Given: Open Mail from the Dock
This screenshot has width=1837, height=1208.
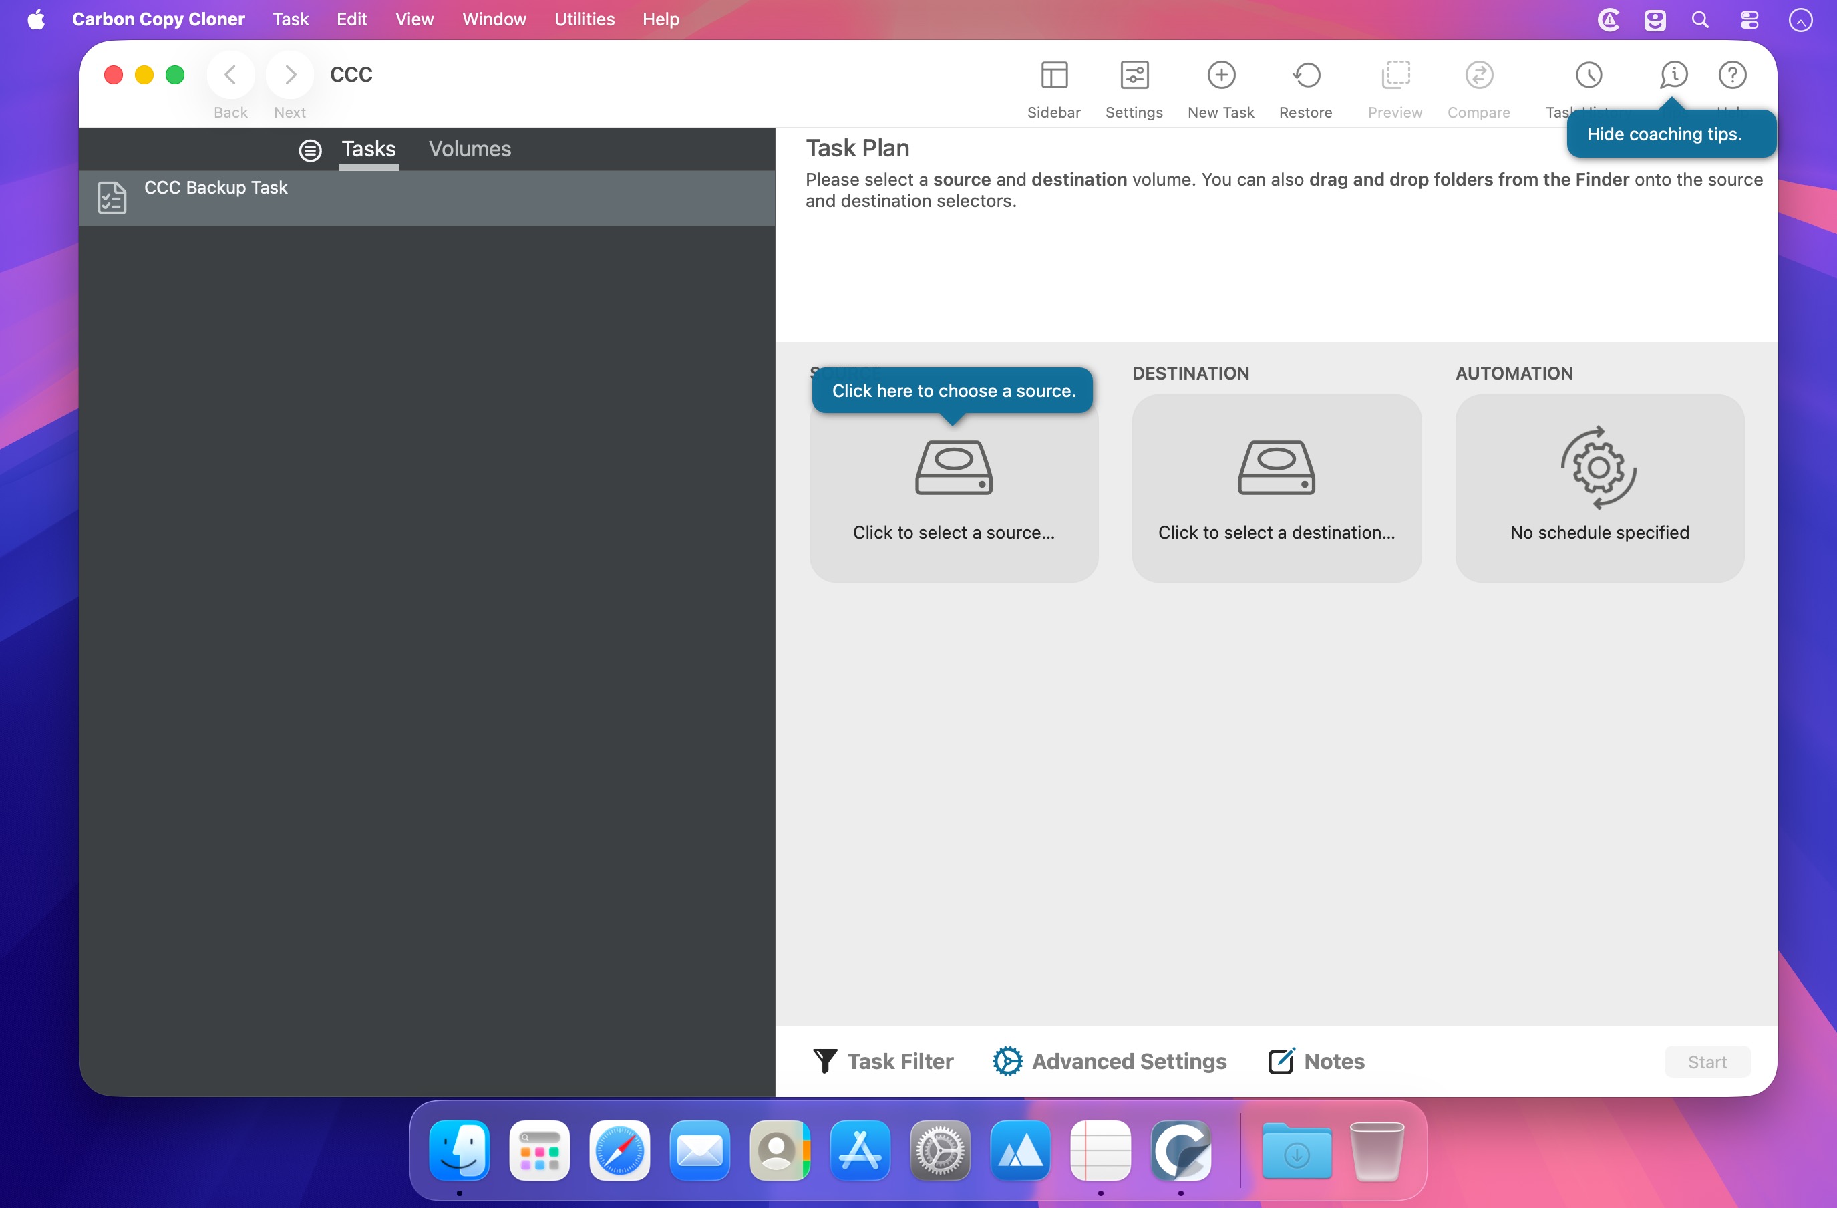Looking at the screenshot, I should (700, 1150).
